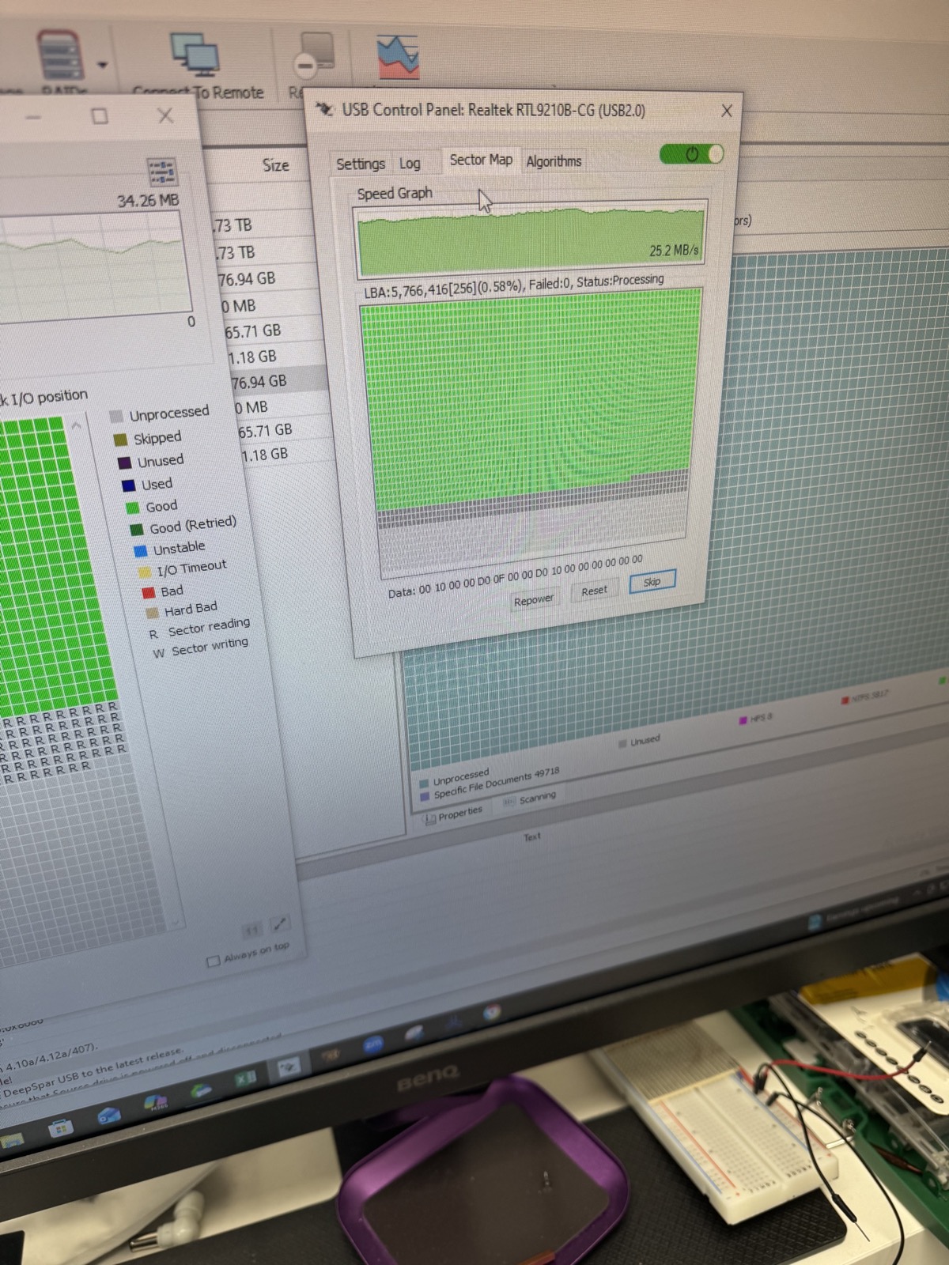Click the Reset button
This screenshot has height=1265, width=949.
595,591
